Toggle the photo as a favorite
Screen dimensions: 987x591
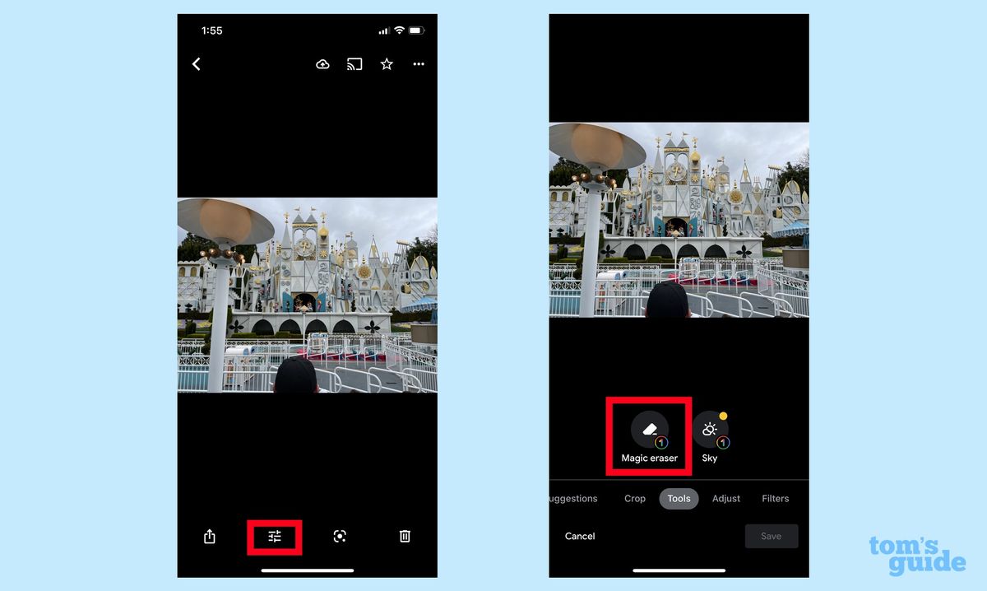point(386,63)
